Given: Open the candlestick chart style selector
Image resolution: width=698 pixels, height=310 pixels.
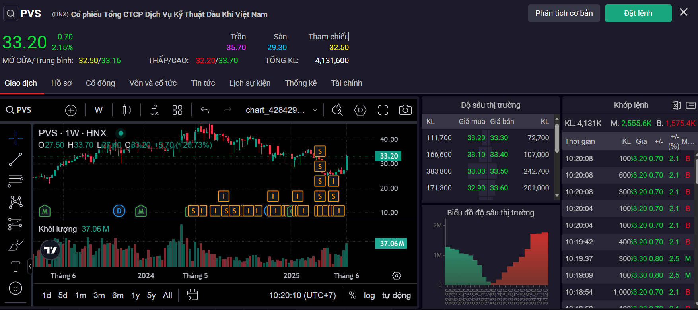Looking at the screenshot, I should [127, 110].
